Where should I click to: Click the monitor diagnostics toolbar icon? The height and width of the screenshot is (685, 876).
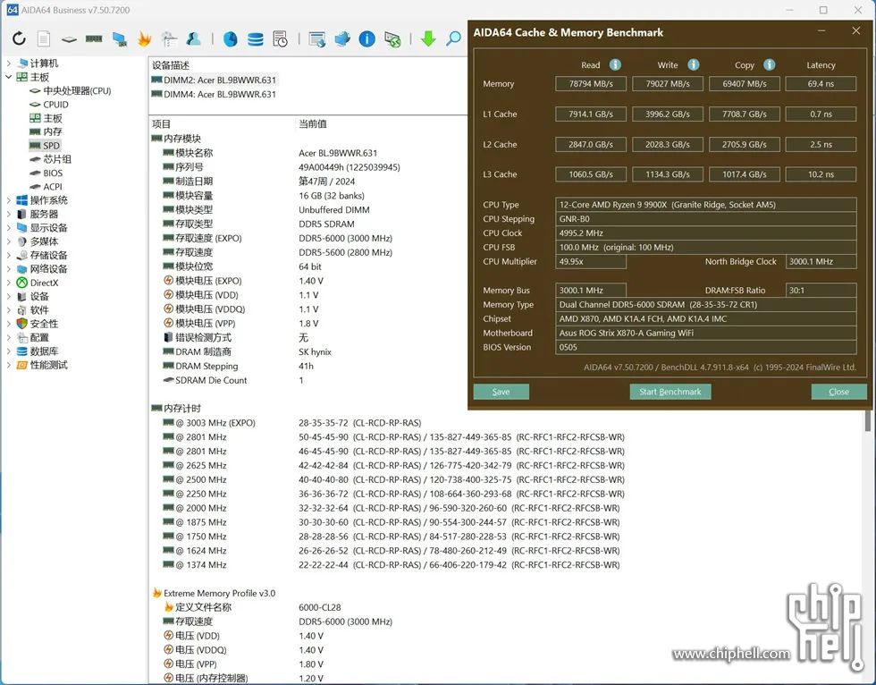pos(119,38)
